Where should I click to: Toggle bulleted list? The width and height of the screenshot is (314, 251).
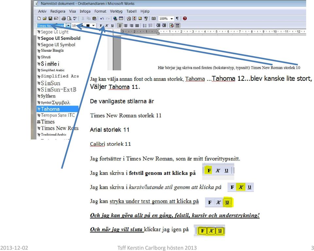point(145,25)
